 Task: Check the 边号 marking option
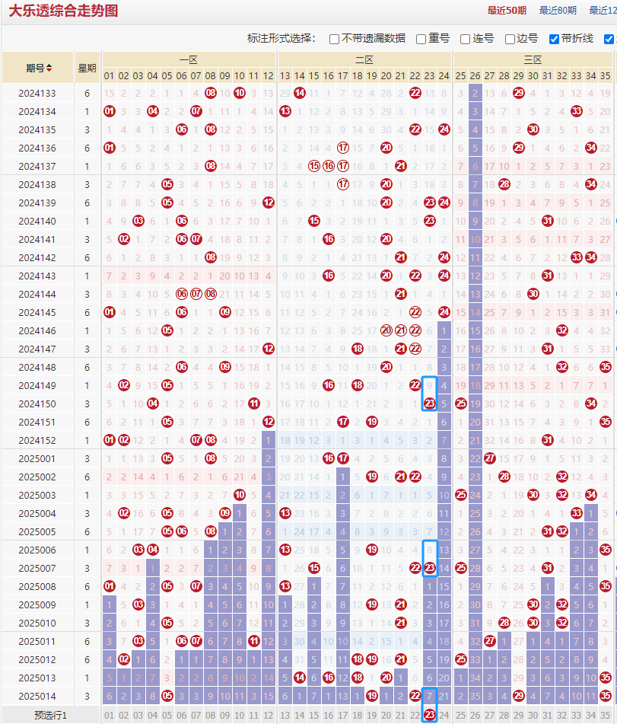pyautogui.click(x=510, y=39)
